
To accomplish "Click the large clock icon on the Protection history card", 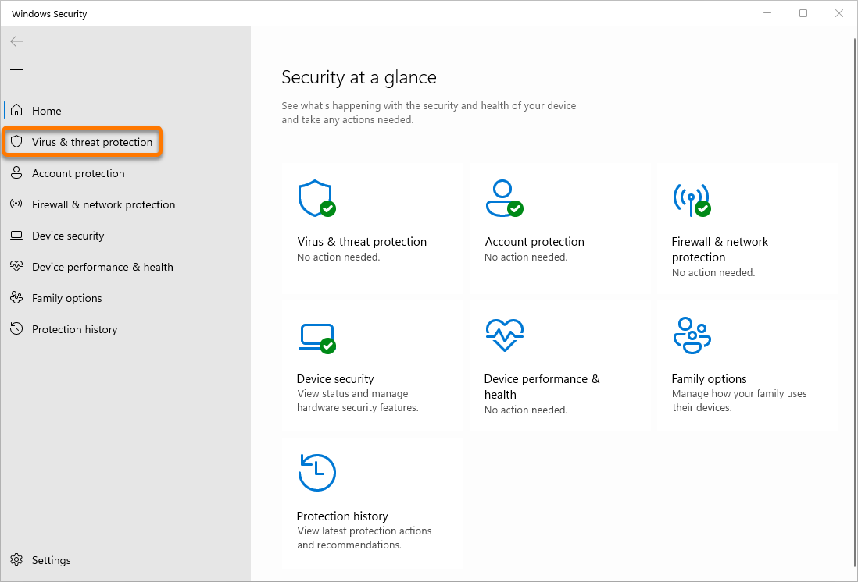I will pos(316,473).
